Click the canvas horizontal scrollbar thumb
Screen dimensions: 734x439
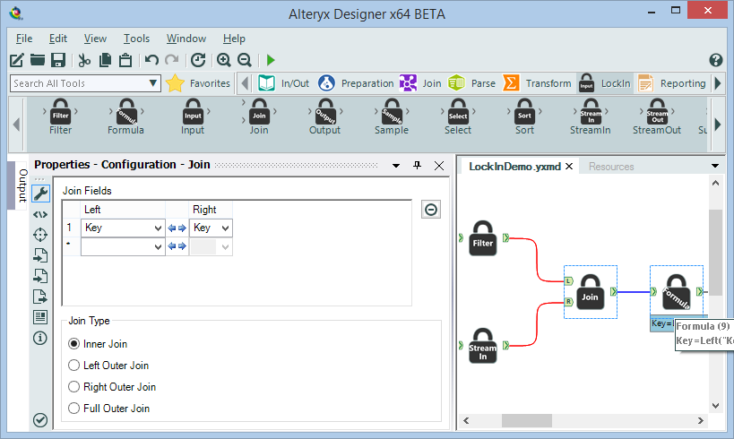[527, 420]
